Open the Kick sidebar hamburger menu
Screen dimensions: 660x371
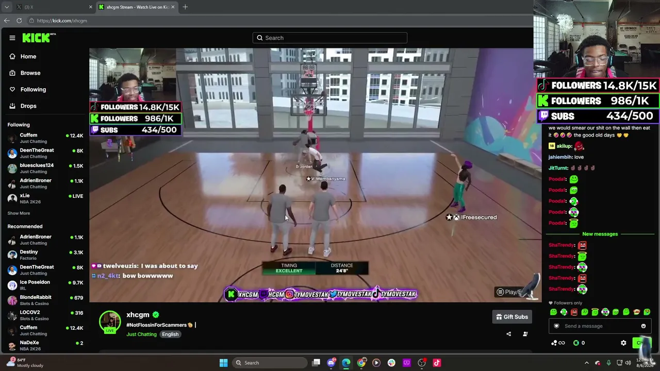(x=12, y=38)
